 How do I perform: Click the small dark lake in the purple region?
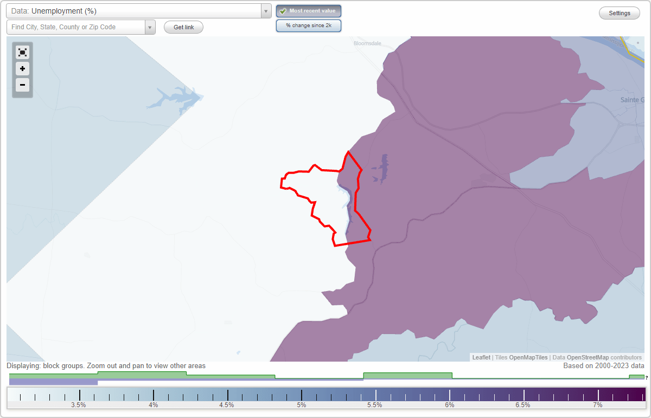coord(384,168)
